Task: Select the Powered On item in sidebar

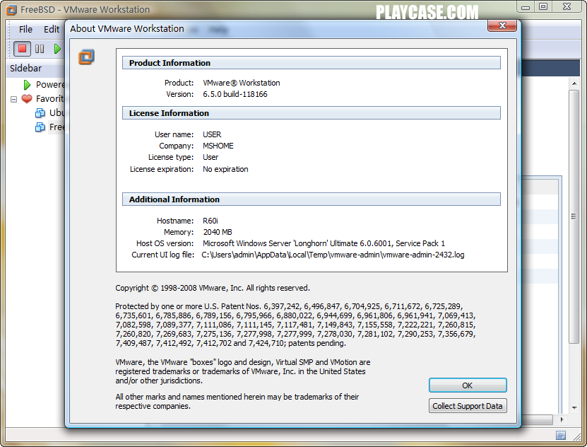Action: click(50, 85)
